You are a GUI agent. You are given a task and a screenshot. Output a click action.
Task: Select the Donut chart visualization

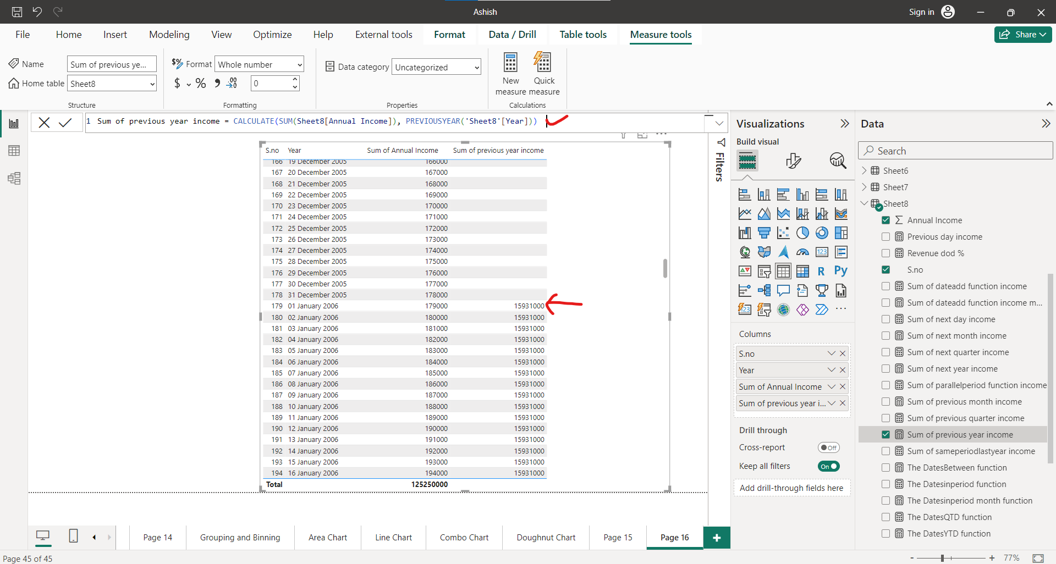[821, 233]
